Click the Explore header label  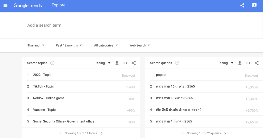tap(58, 5)
